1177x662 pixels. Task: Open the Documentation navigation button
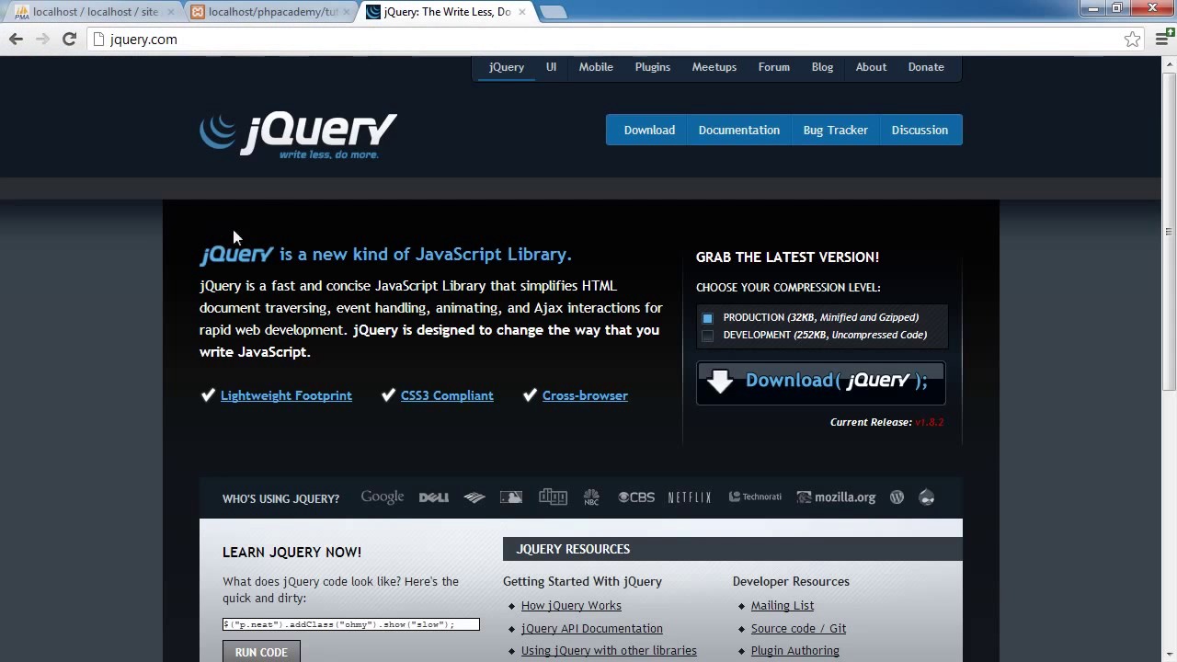[x=739, y=130]
